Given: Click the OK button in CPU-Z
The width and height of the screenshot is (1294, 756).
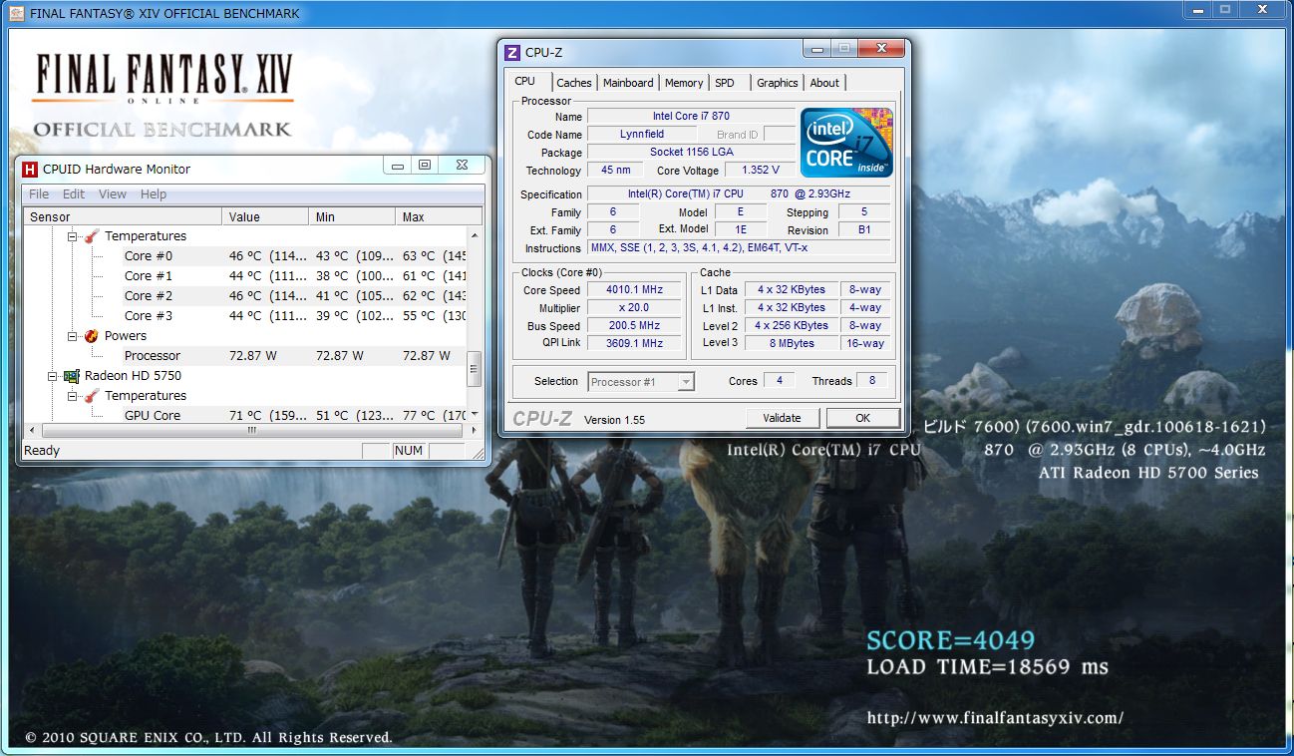Looking at the screenshot, I should pos(862,418).
